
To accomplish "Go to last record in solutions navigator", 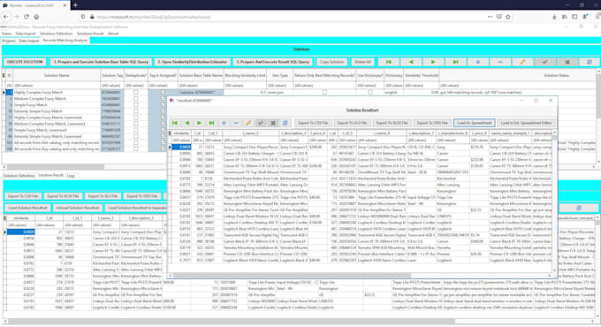I will pyautogui.click(x=455, y=62).
